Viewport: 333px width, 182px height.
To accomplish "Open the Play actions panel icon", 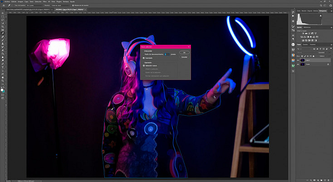I will [293, 16].
